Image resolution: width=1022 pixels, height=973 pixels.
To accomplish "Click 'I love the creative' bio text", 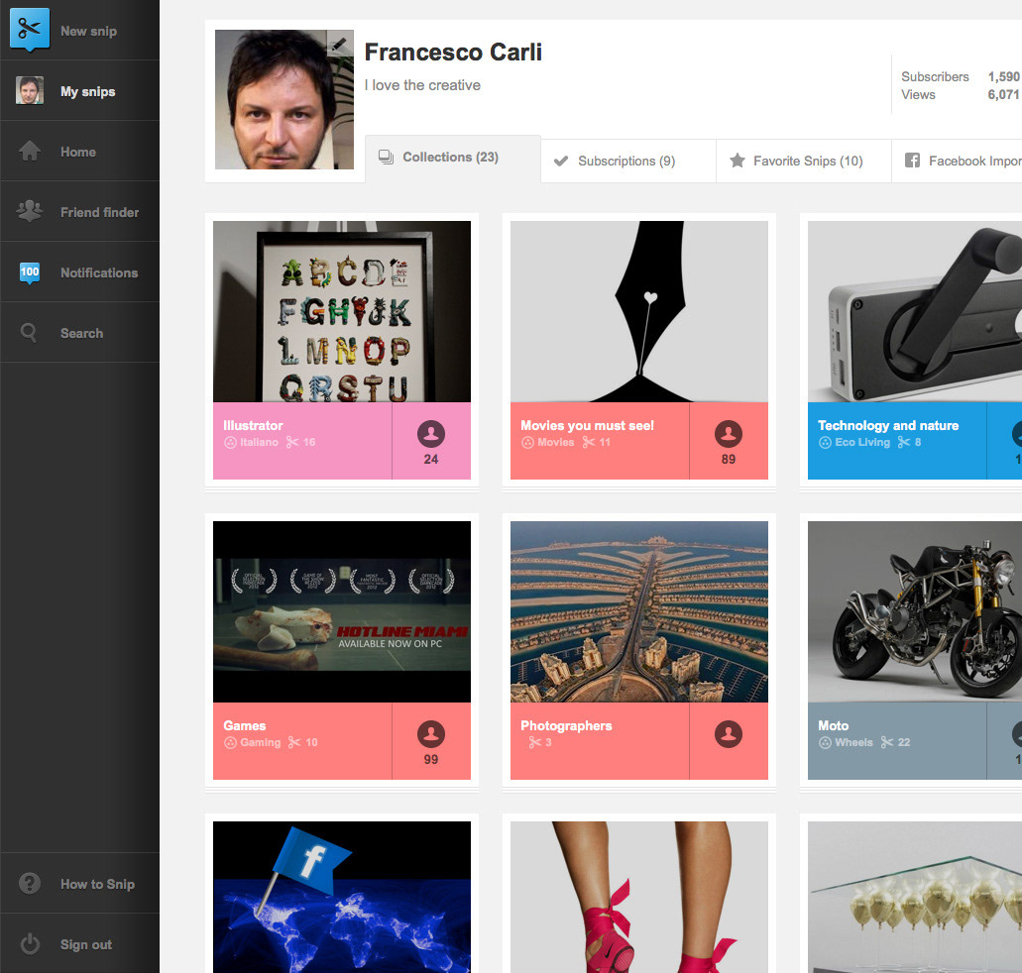I will click(422, 85).
